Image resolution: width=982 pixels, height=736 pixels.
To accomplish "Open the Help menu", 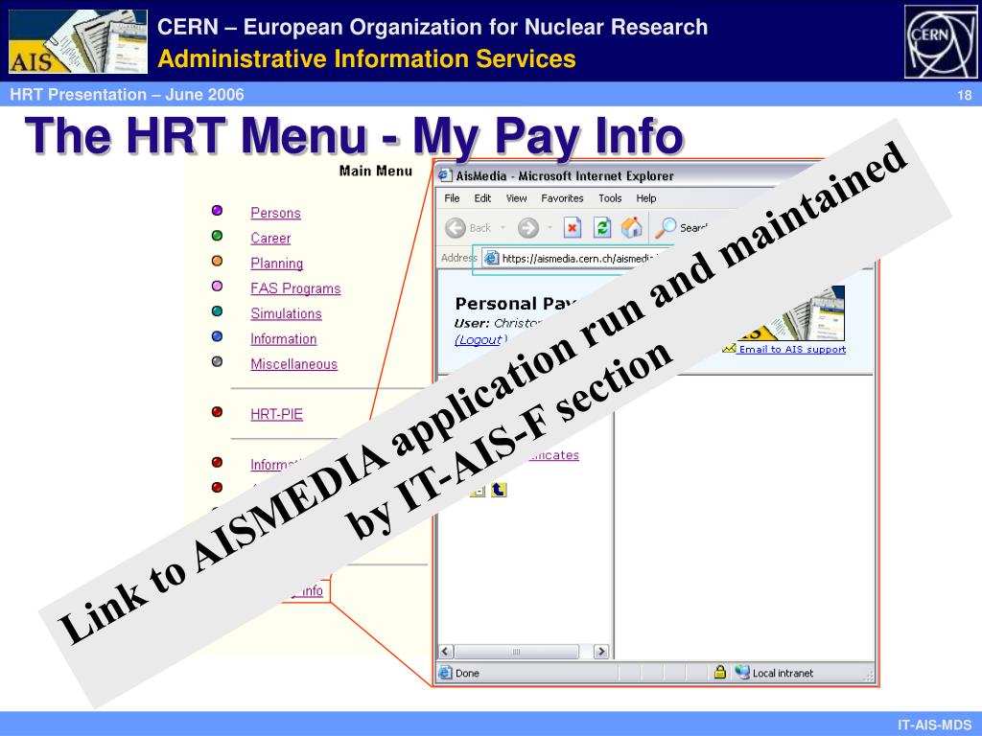I will [646, 198].
